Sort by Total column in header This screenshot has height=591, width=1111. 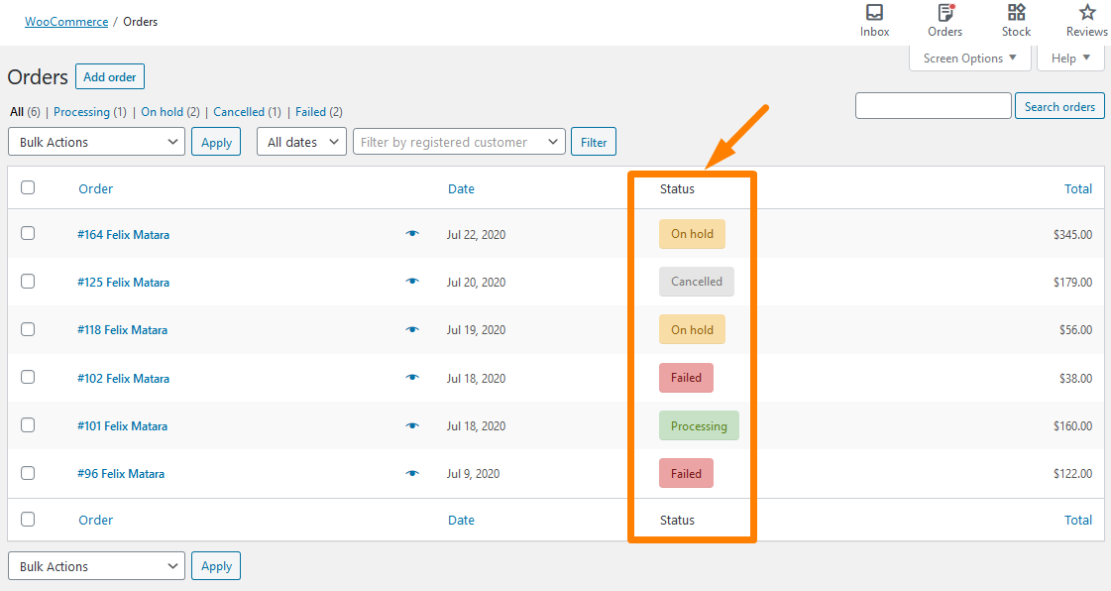[1077, 188]
